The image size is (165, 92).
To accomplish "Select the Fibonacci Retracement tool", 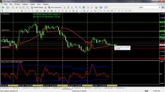I will [x=25, y=11].
